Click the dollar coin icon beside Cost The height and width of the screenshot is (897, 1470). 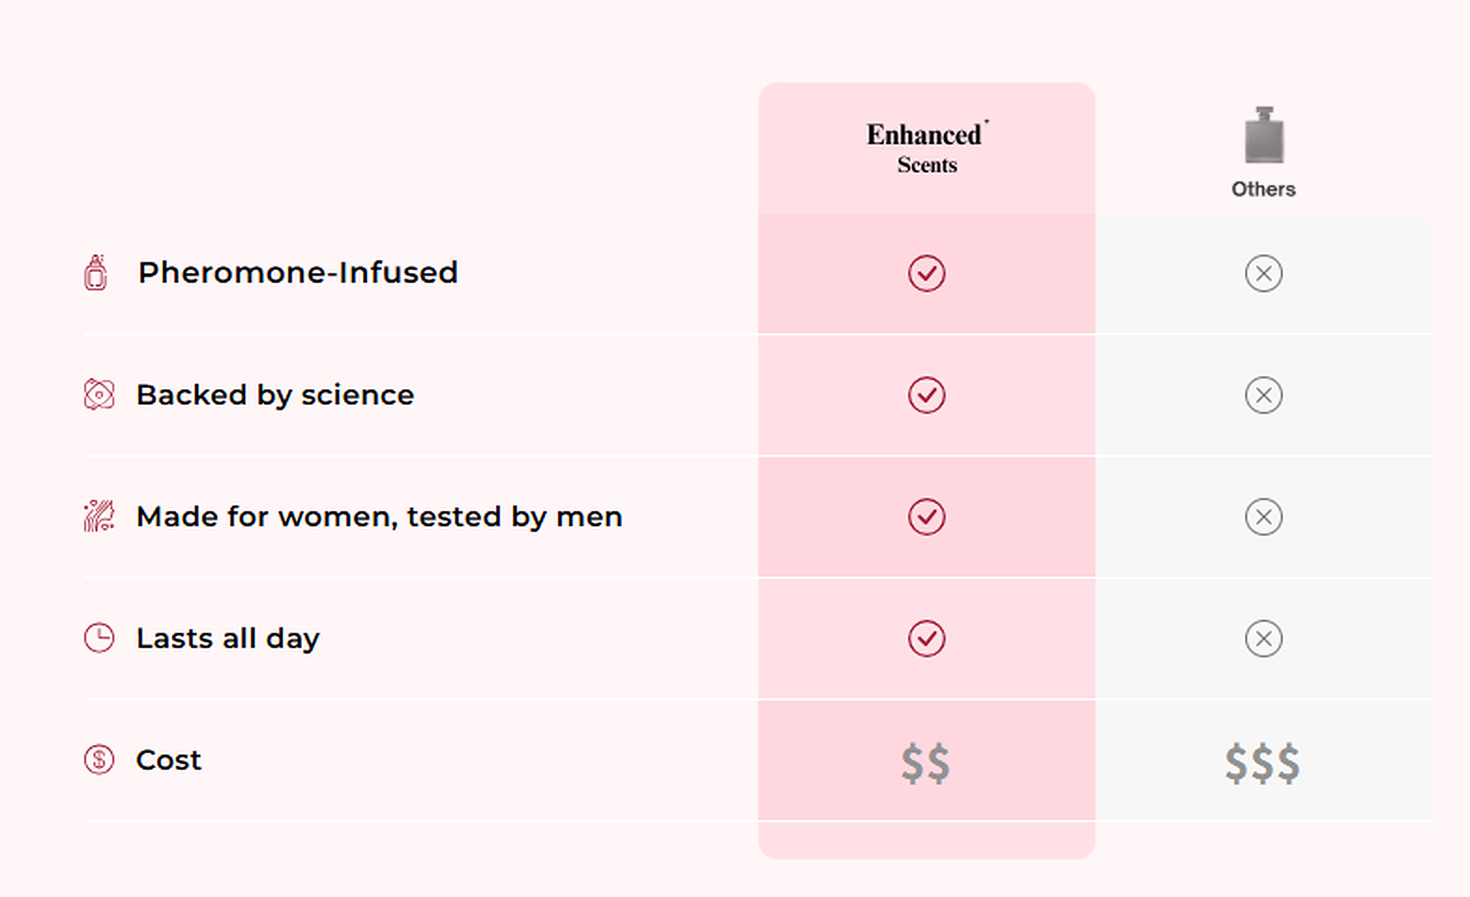click(x=99, y=760)
